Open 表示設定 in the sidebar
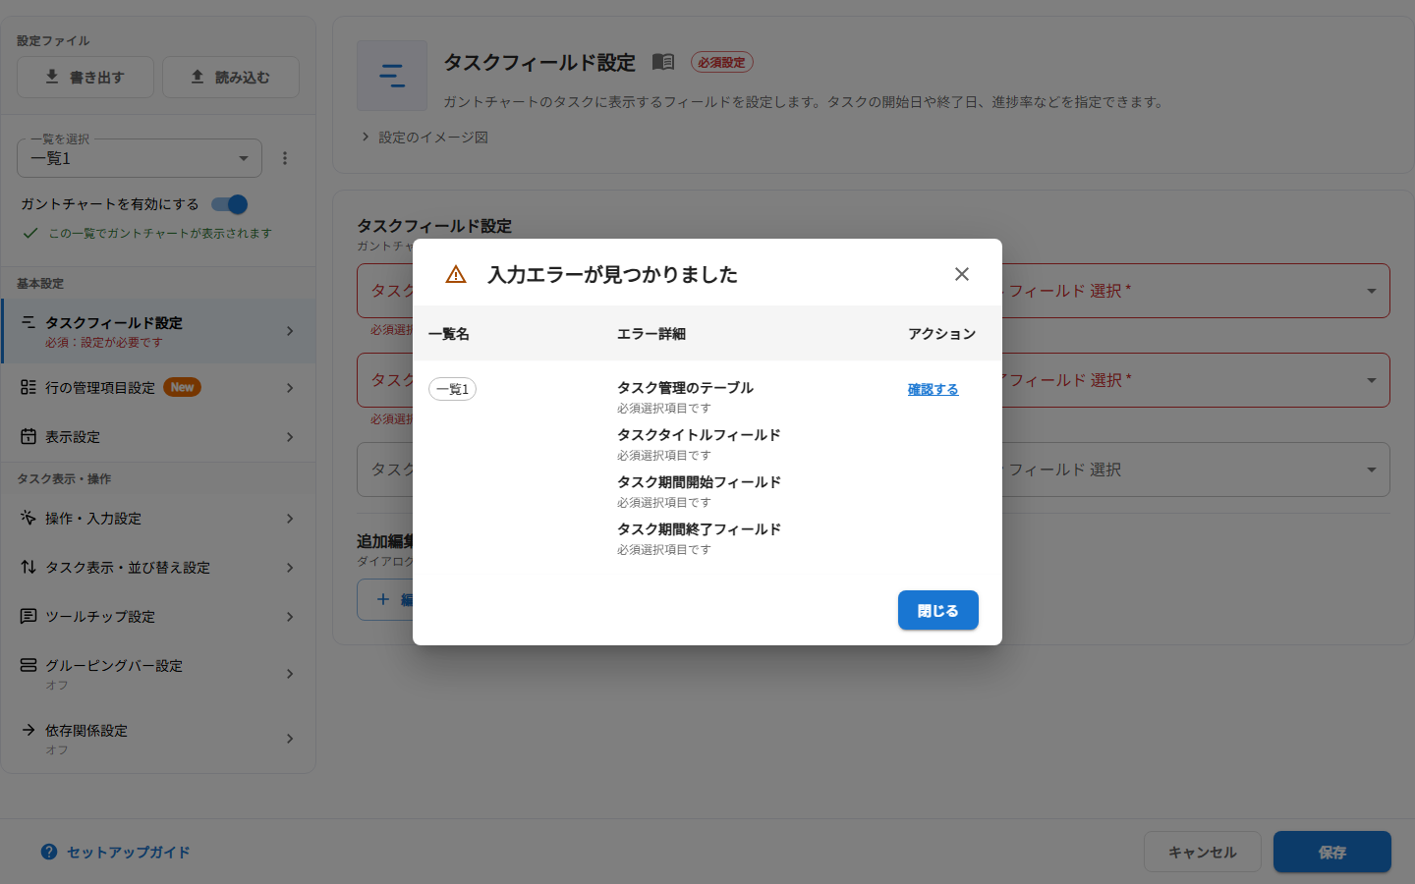This screenshot has width=1415, height=884. coord(158,437)
